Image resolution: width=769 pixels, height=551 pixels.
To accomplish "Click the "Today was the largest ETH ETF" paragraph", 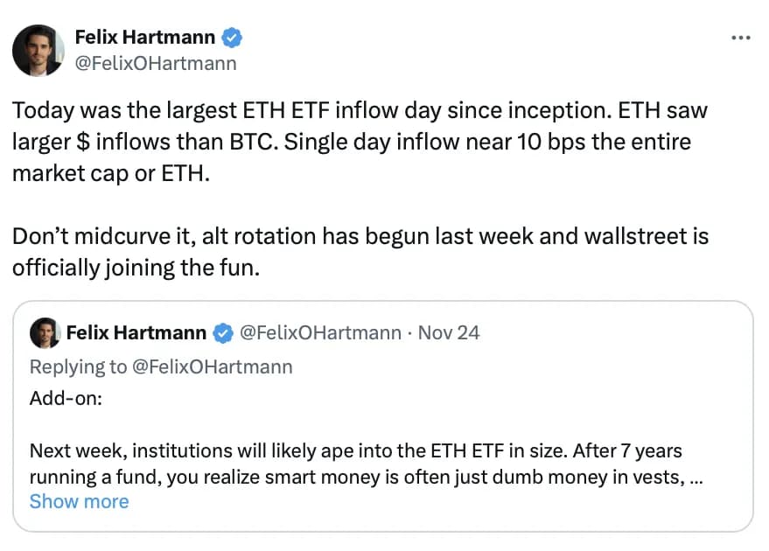I will 359,112.
